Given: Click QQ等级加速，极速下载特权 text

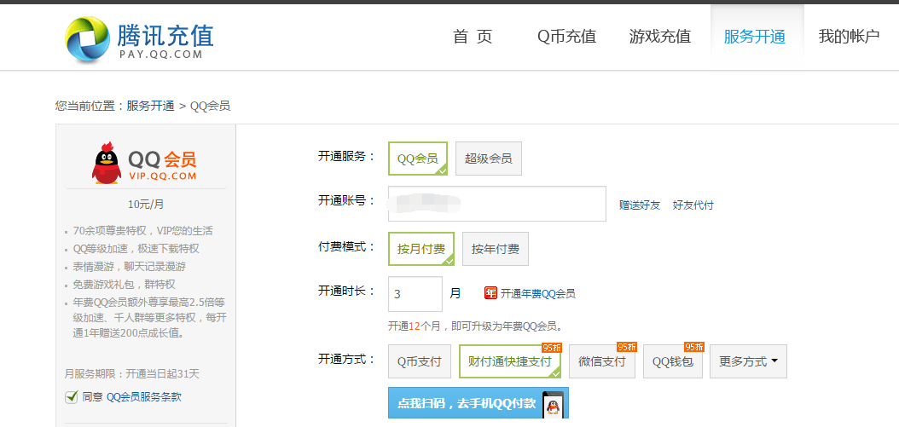Looking at the screenshot, I should click(136, 249).
